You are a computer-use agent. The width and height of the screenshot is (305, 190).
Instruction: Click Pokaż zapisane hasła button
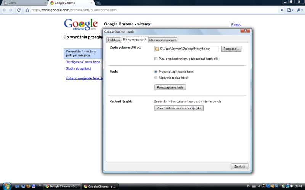click(x=170, y=87)
